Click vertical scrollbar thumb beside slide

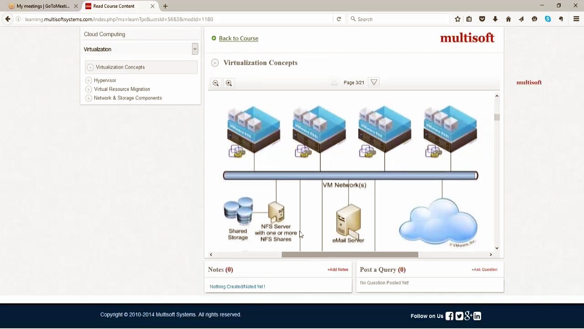click(497, 117)
